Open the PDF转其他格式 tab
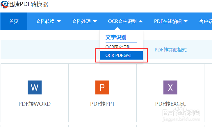 (x=171, y=50)
